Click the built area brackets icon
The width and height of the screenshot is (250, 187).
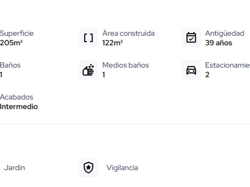[88, 38]
